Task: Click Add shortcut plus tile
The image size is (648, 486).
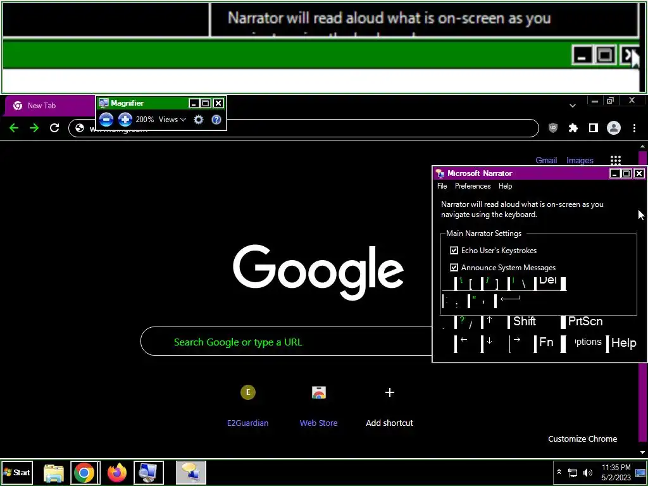Action: point(389,405)
